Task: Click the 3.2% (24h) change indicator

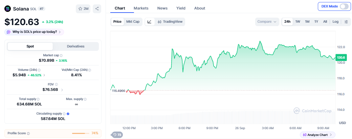Action: tap(52, 22)
